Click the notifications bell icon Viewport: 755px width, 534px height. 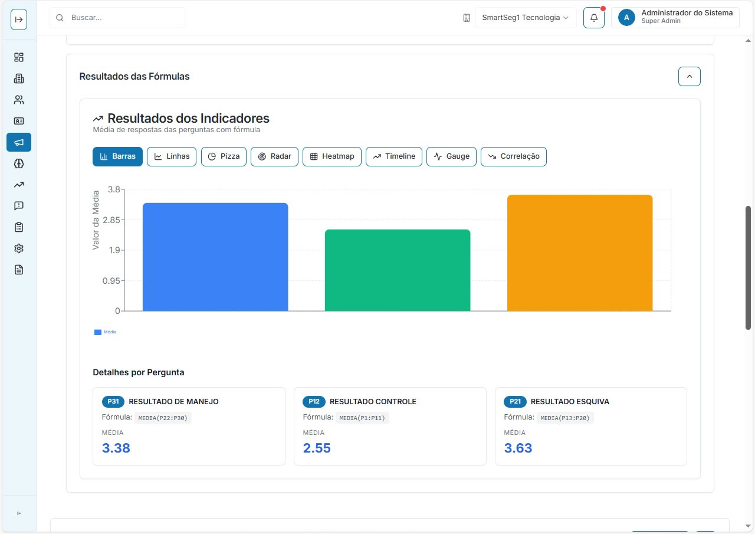pos(593,18)
